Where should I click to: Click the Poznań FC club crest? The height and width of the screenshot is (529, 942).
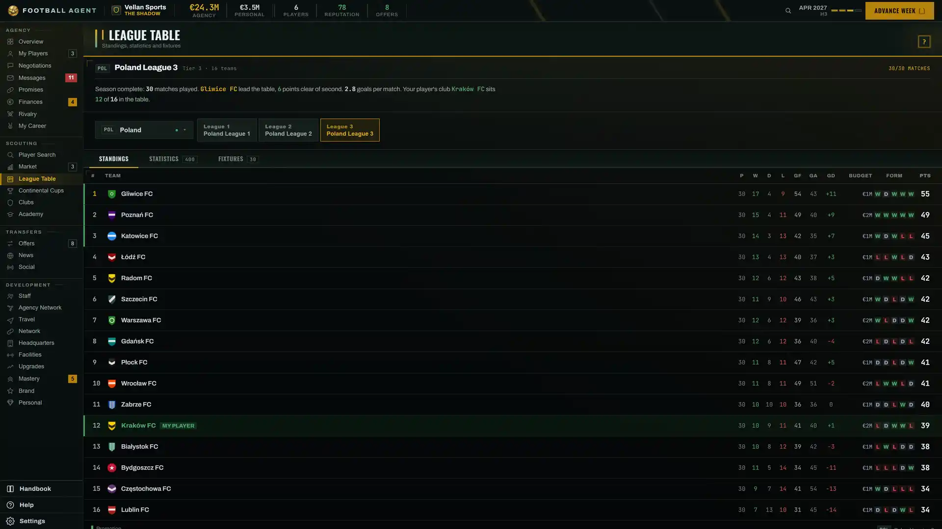tap(112, 215)
